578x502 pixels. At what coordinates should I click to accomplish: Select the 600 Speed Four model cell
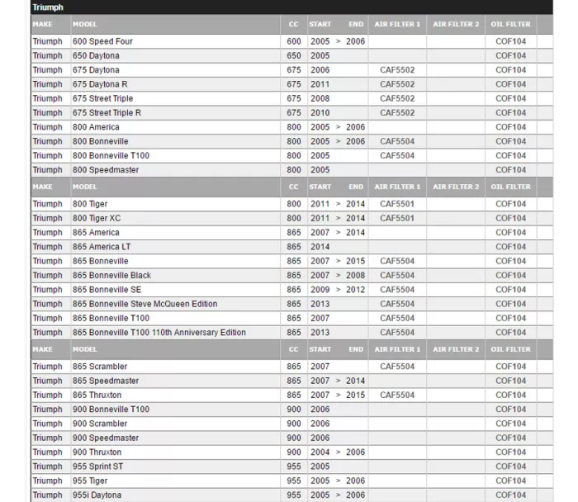coord(102,41)
